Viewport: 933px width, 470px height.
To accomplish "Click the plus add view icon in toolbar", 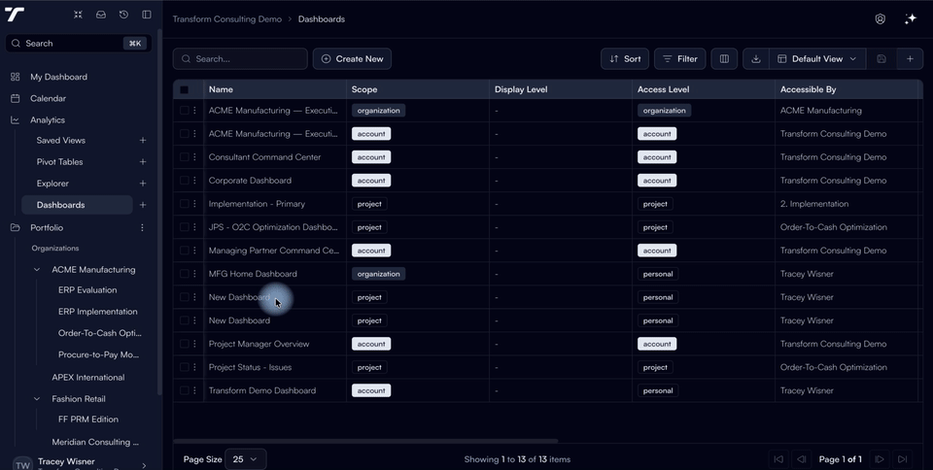I will pyautogui.click(x=910, y=59).
